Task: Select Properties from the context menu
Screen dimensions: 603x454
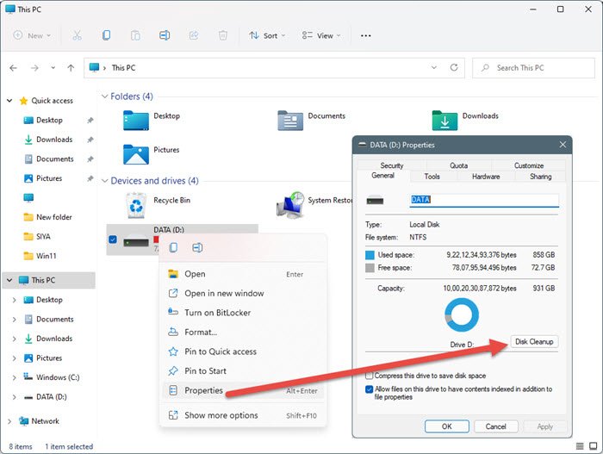Action: pos(203,390)
